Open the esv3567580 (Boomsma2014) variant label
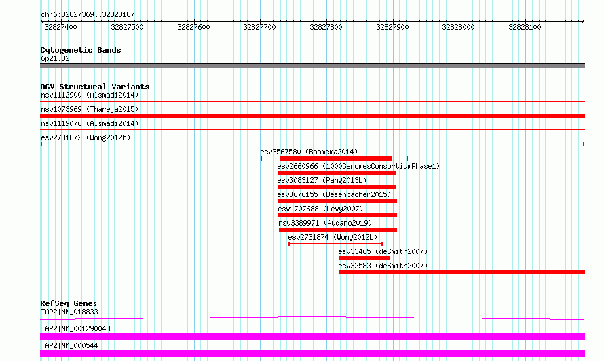The width and height of the screenshot is (604, 361). click(x=309, y=152)
